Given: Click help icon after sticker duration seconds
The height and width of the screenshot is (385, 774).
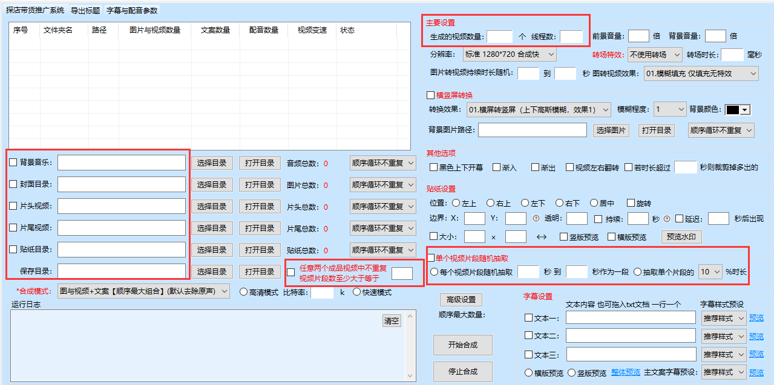Looking at the screenshot, I should coord(666,219).
